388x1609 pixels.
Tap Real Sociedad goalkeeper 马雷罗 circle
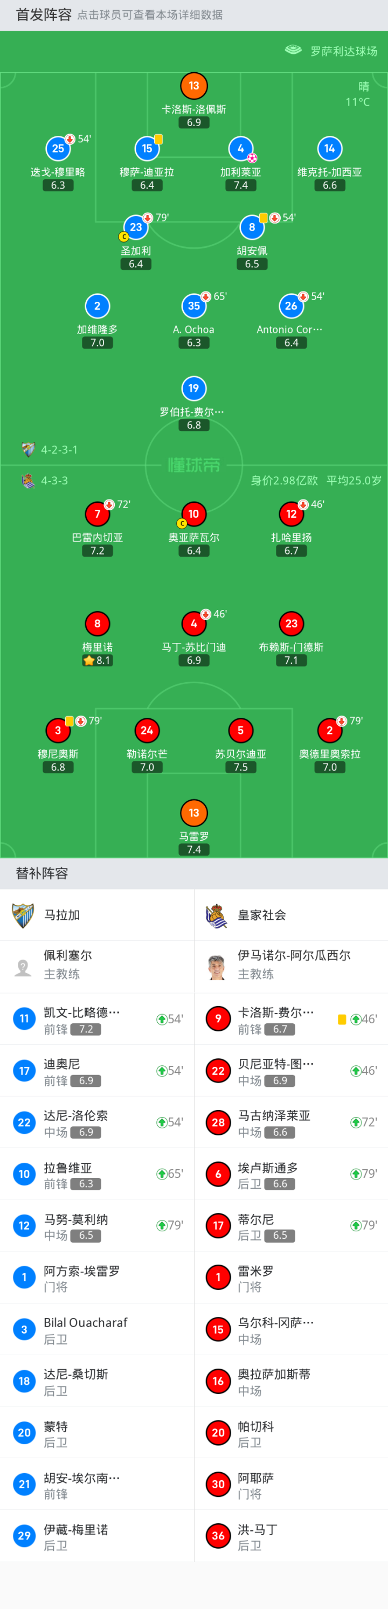193,813
